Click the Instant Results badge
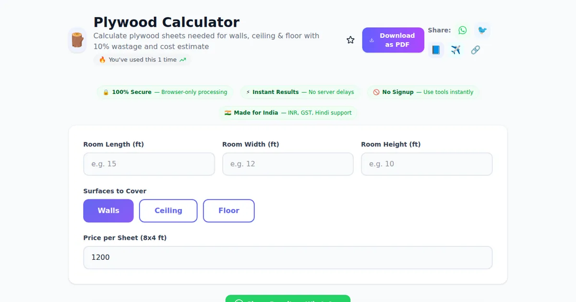 pyautogui.click(x=300, y=92)
